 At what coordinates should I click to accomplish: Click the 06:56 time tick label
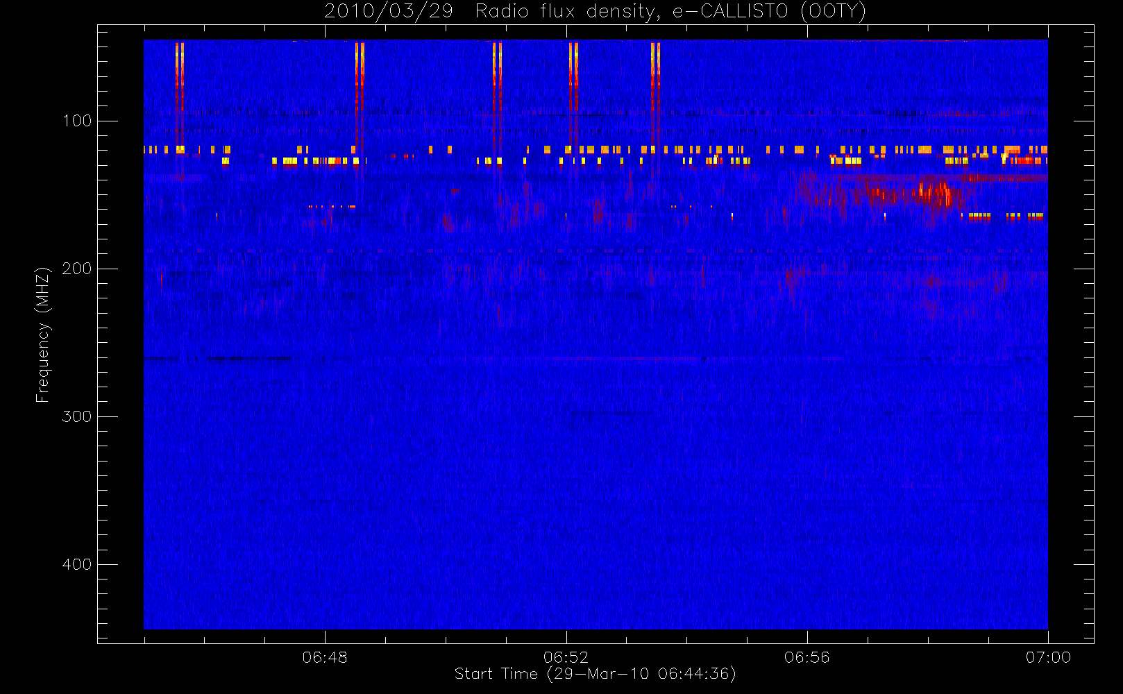pyautogui.click(x=807, y=657)
